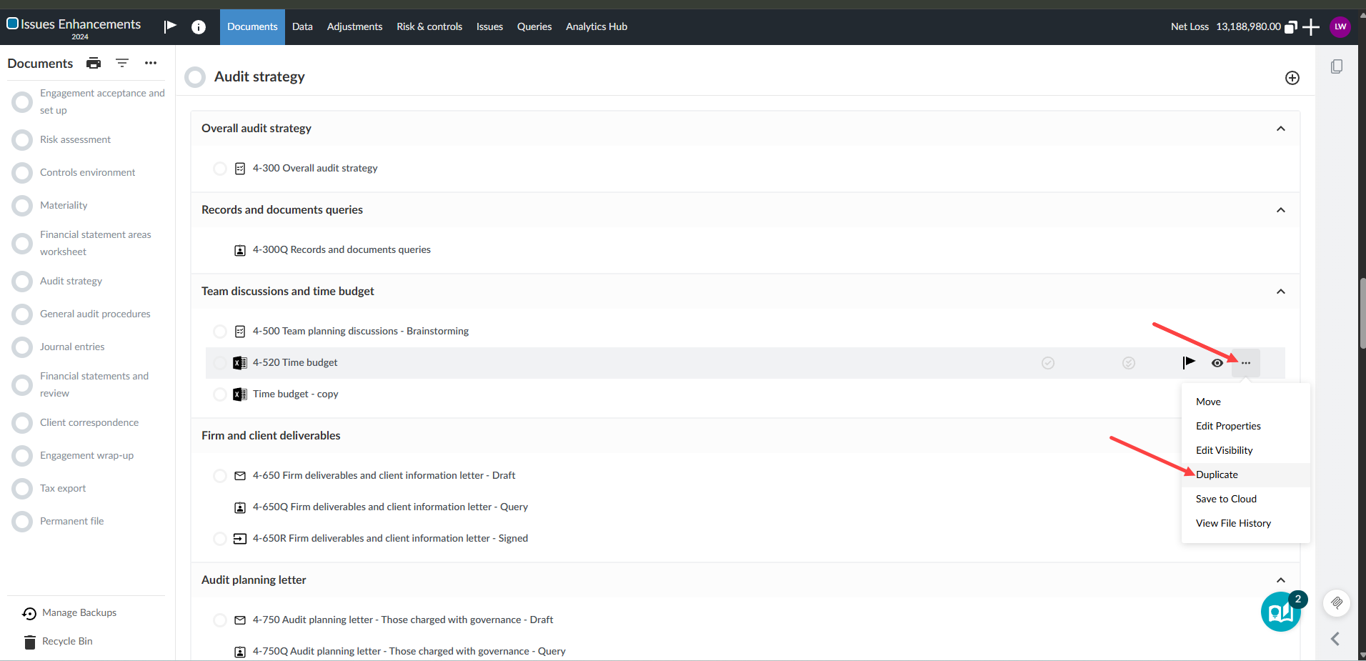The width and height of the screenshot is (1366, 661).
Task: Click checklist icon of 4-300 Overall audit strategy
Action: pyautogui.click(x=240, y=169)
